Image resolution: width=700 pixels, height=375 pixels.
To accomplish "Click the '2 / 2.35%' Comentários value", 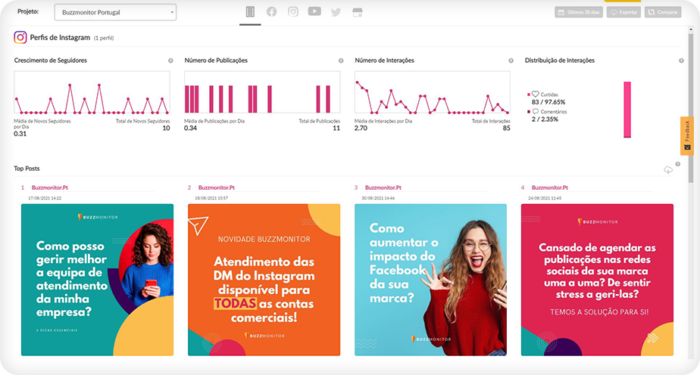I will (x=545, y=119).
